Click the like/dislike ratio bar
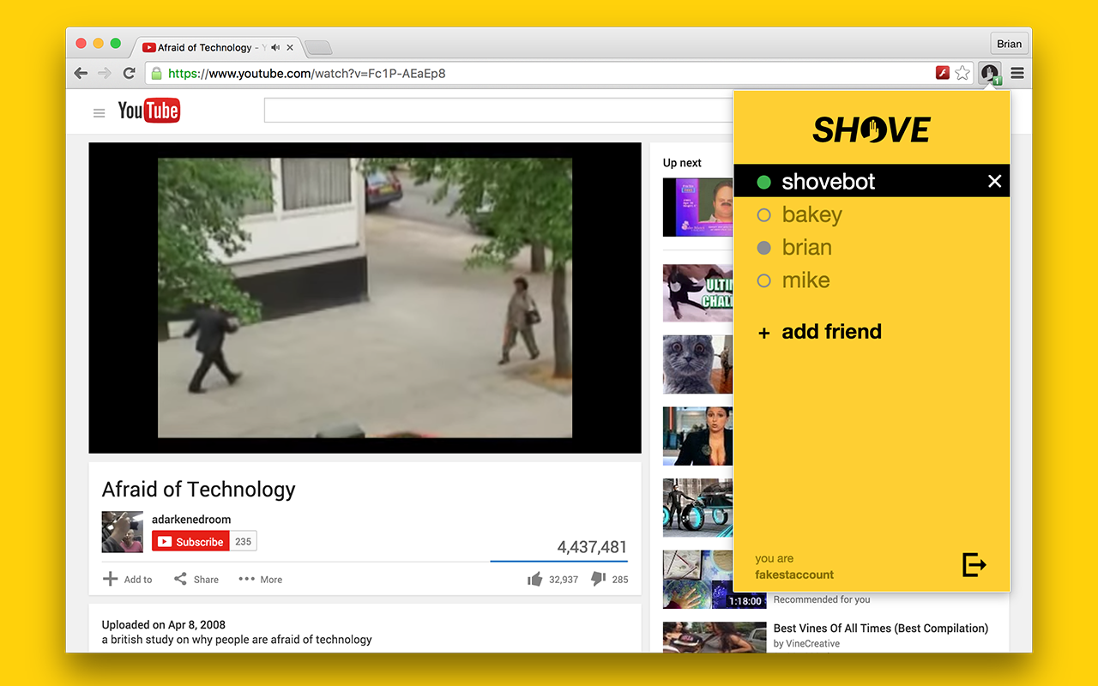Viewport: 1098px width, 686px height. [558, 562]
